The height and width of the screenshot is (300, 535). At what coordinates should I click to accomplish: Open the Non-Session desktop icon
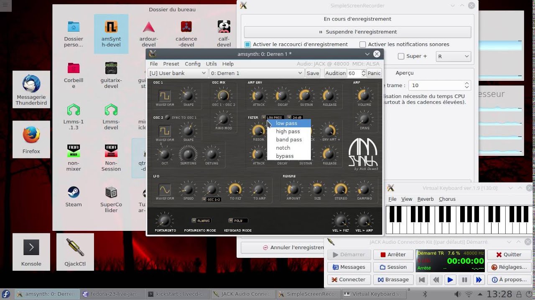click(111, 158)
